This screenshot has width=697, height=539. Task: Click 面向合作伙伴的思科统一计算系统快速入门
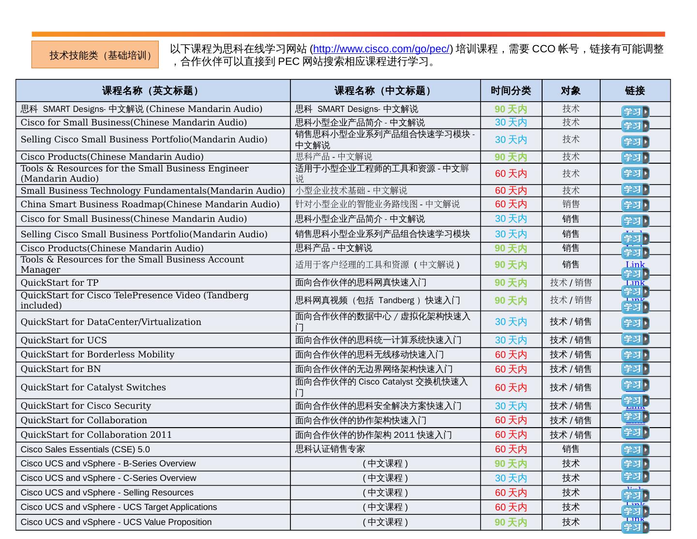pos(379,340)
